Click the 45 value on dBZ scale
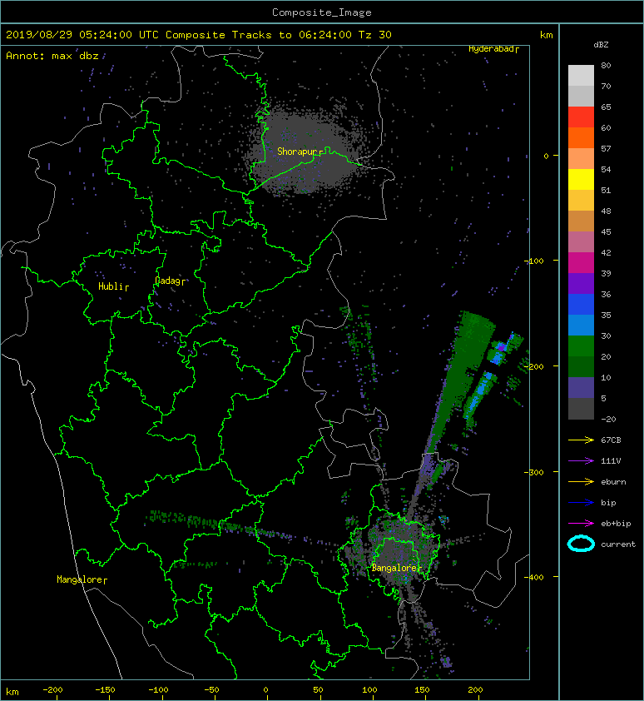Viewport: 644px width, 701px height. (x=606, y=232)
